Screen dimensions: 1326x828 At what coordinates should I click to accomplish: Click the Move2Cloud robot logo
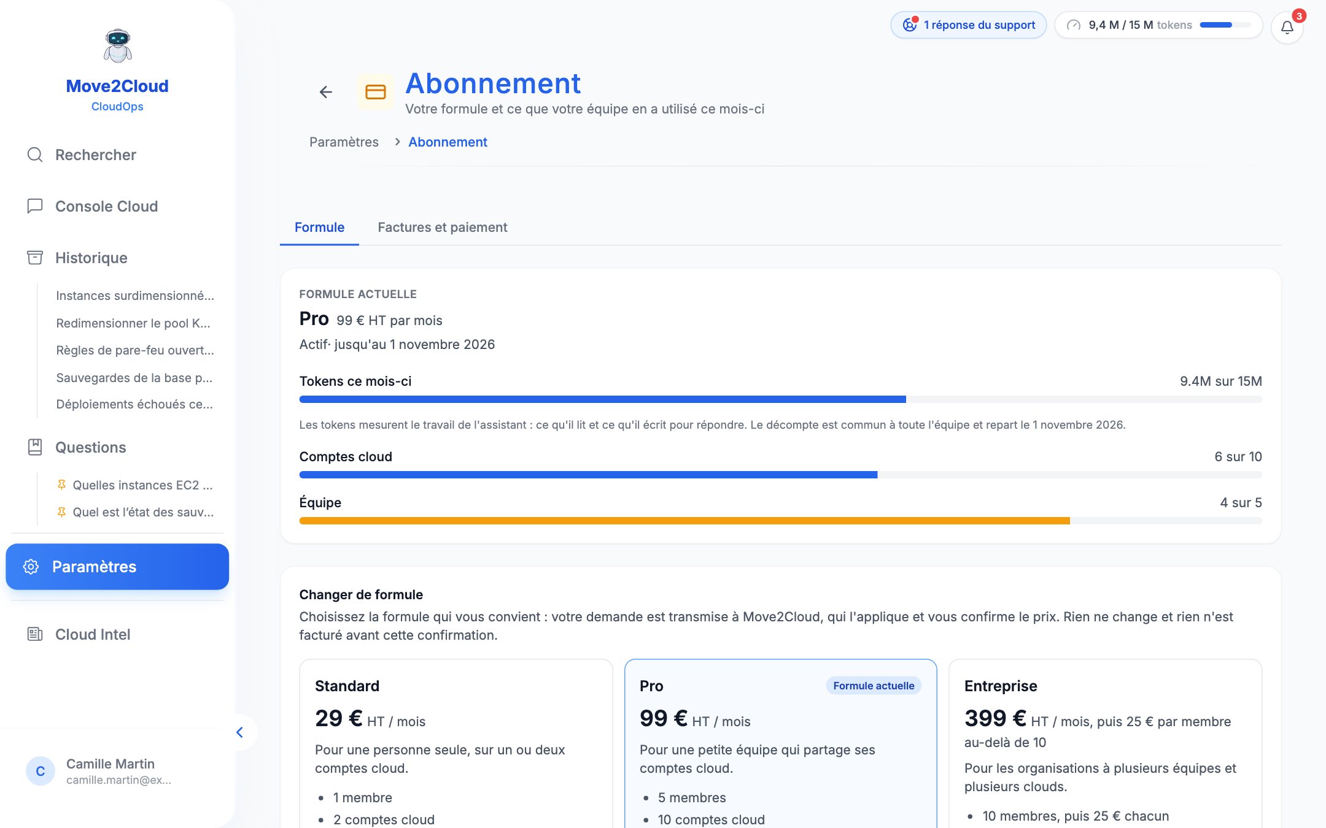coord(117,46)
